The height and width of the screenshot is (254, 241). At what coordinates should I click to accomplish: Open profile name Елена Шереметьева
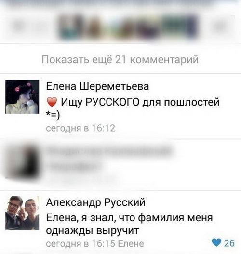point(97,86)
